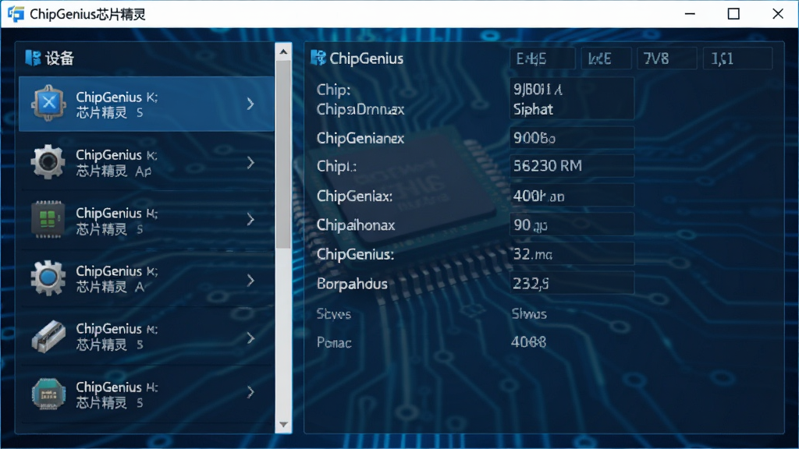Minimize the ChipGenius window

click(x=690, y=14)
